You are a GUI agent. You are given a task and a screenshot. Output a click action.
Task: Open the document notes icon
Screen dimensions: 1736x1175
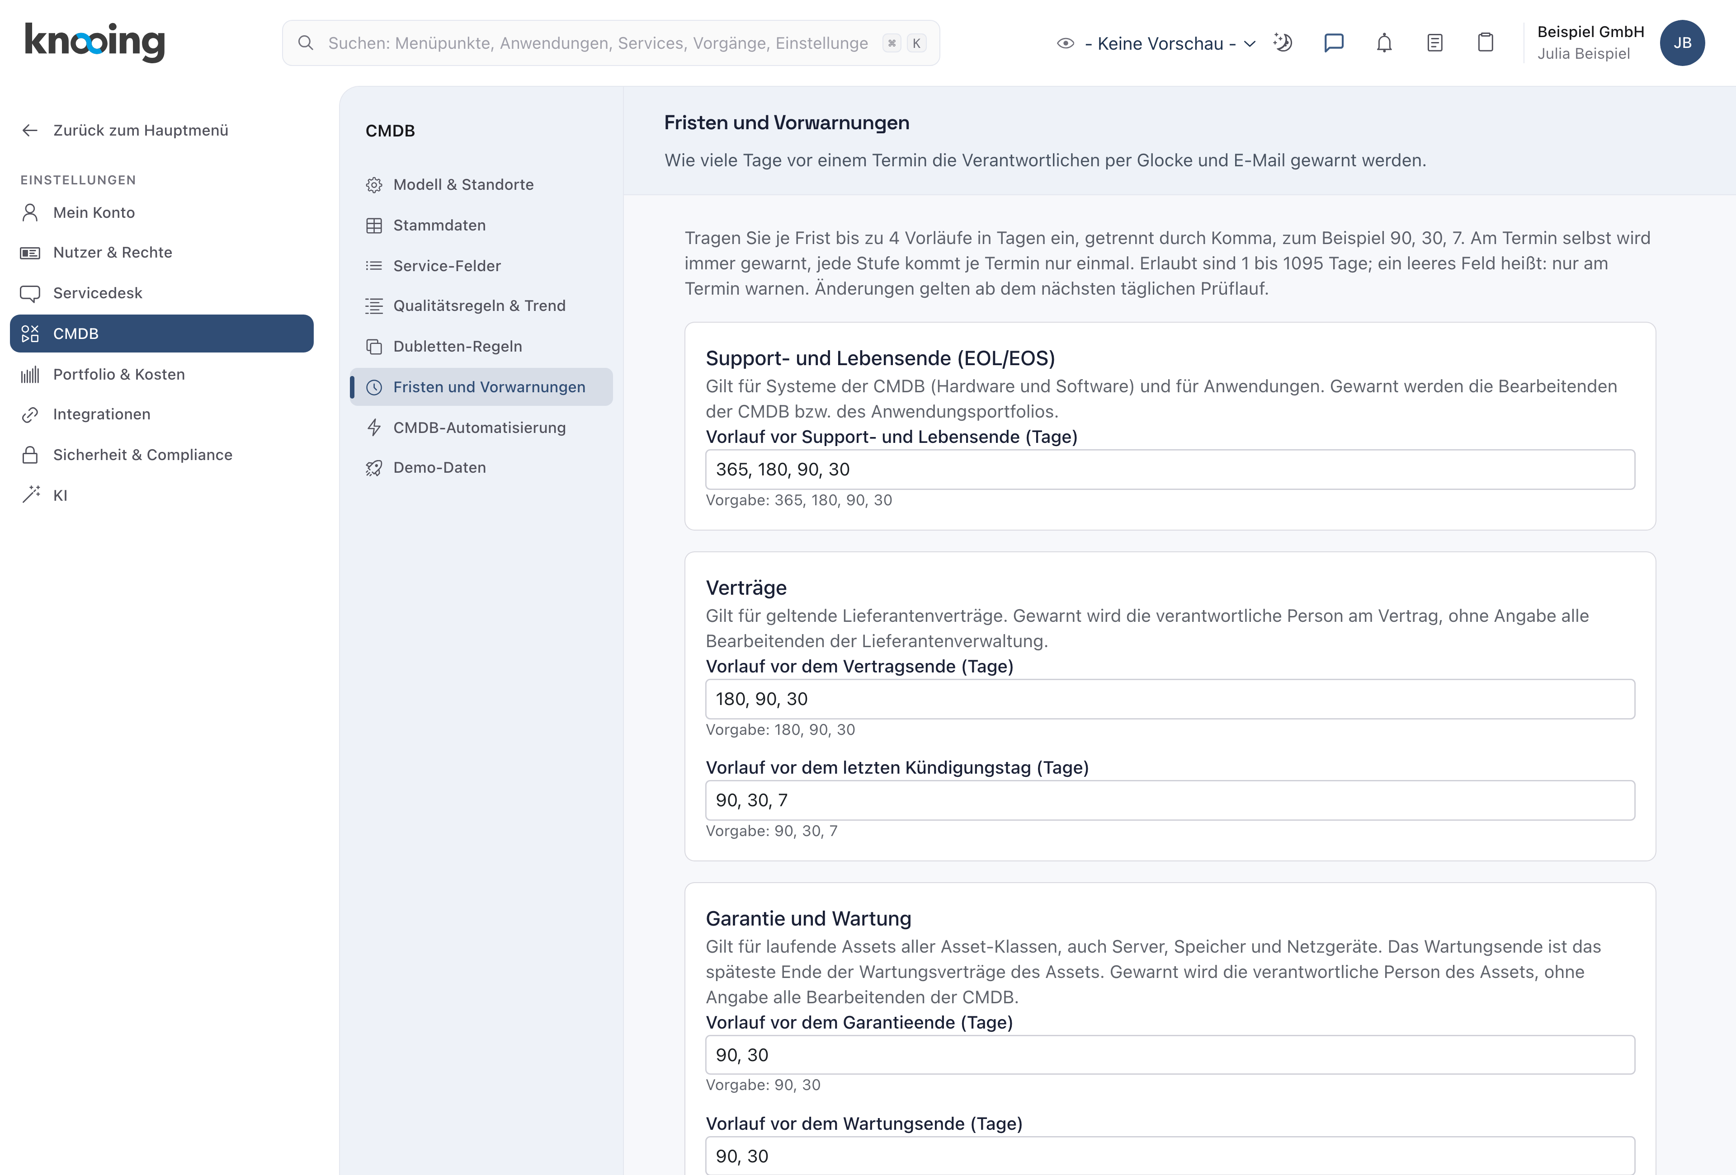click(1434, 42)
